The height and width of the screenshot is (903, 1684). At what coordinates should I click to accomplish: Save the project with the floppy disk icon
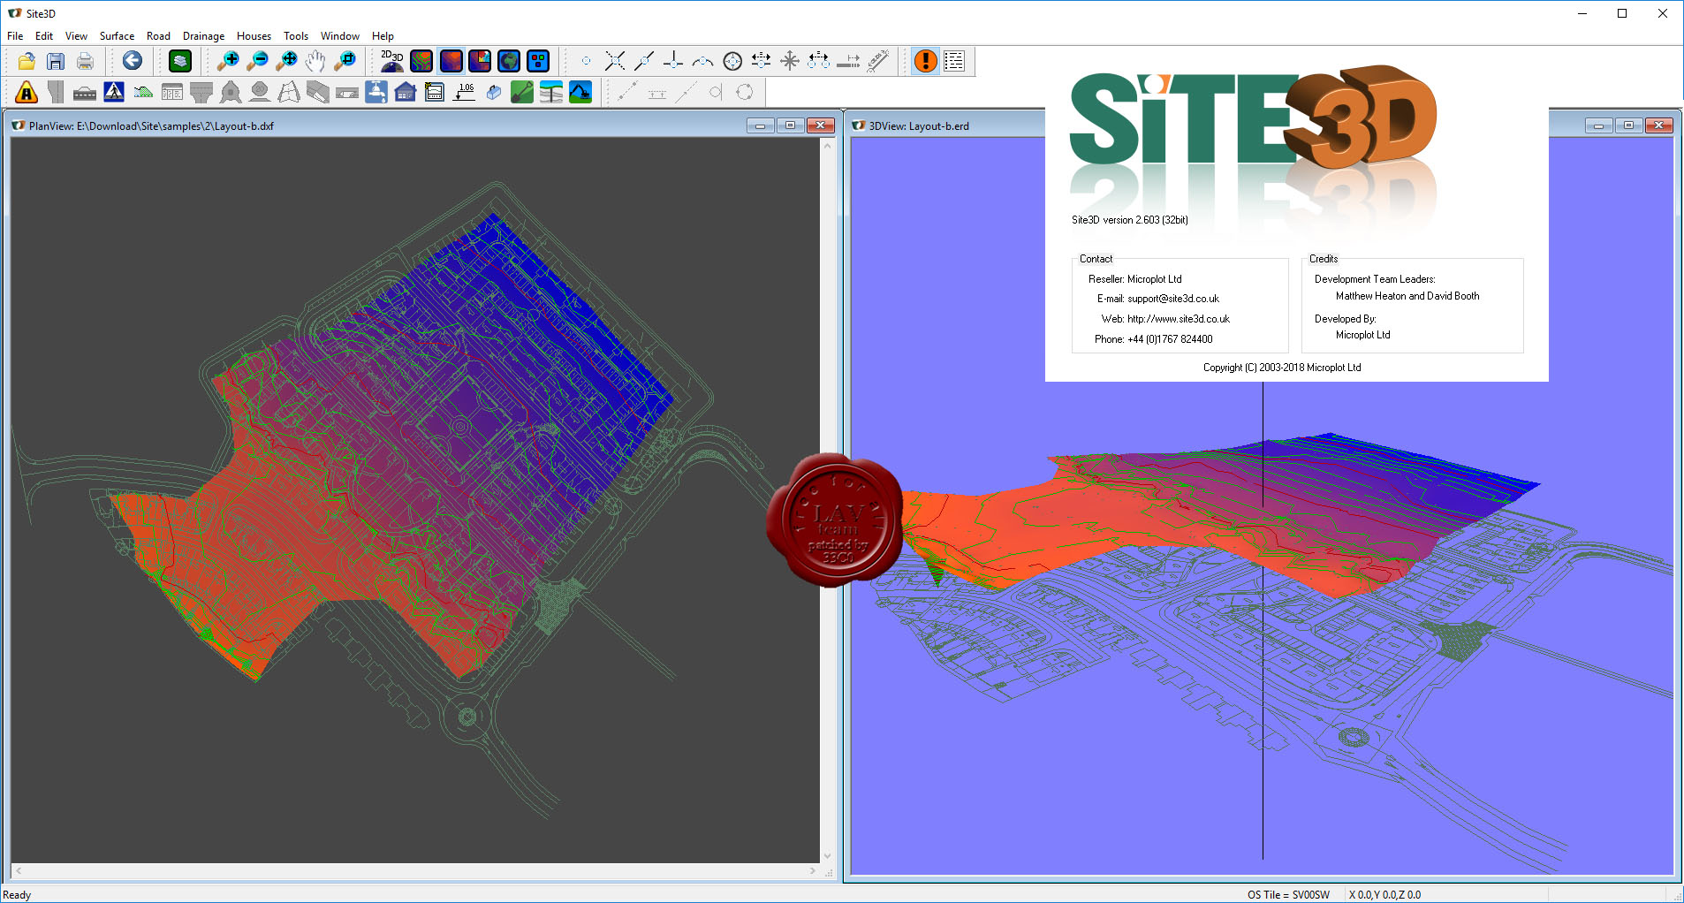[x=56, y=61]
